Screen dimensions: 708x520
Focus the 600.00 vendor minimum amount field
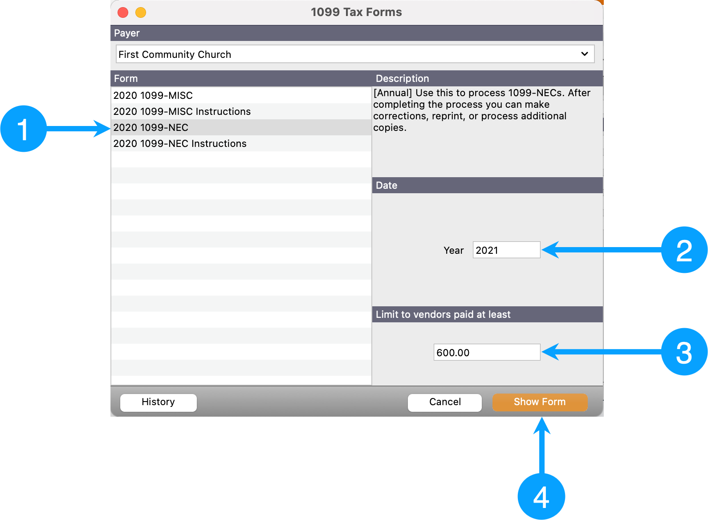click(486, 353)
